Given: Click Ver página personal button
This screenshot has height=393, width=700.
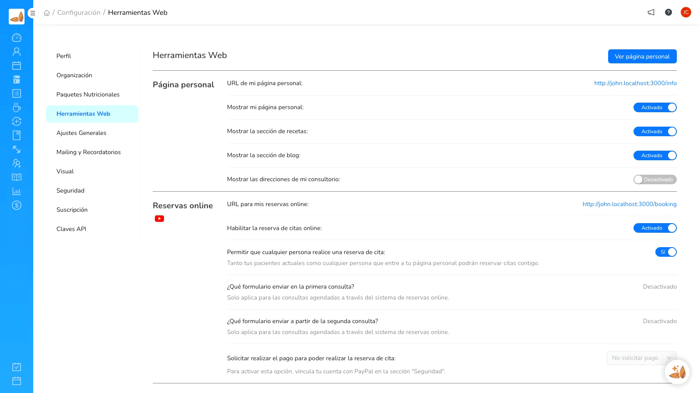Looking at the screenshot, I should [642, 56].
